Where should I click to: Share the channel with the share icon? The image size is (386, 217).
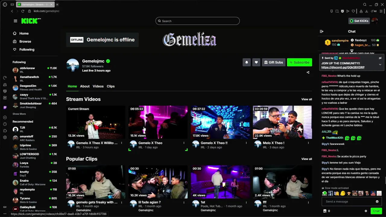click(x=308, y=72)
